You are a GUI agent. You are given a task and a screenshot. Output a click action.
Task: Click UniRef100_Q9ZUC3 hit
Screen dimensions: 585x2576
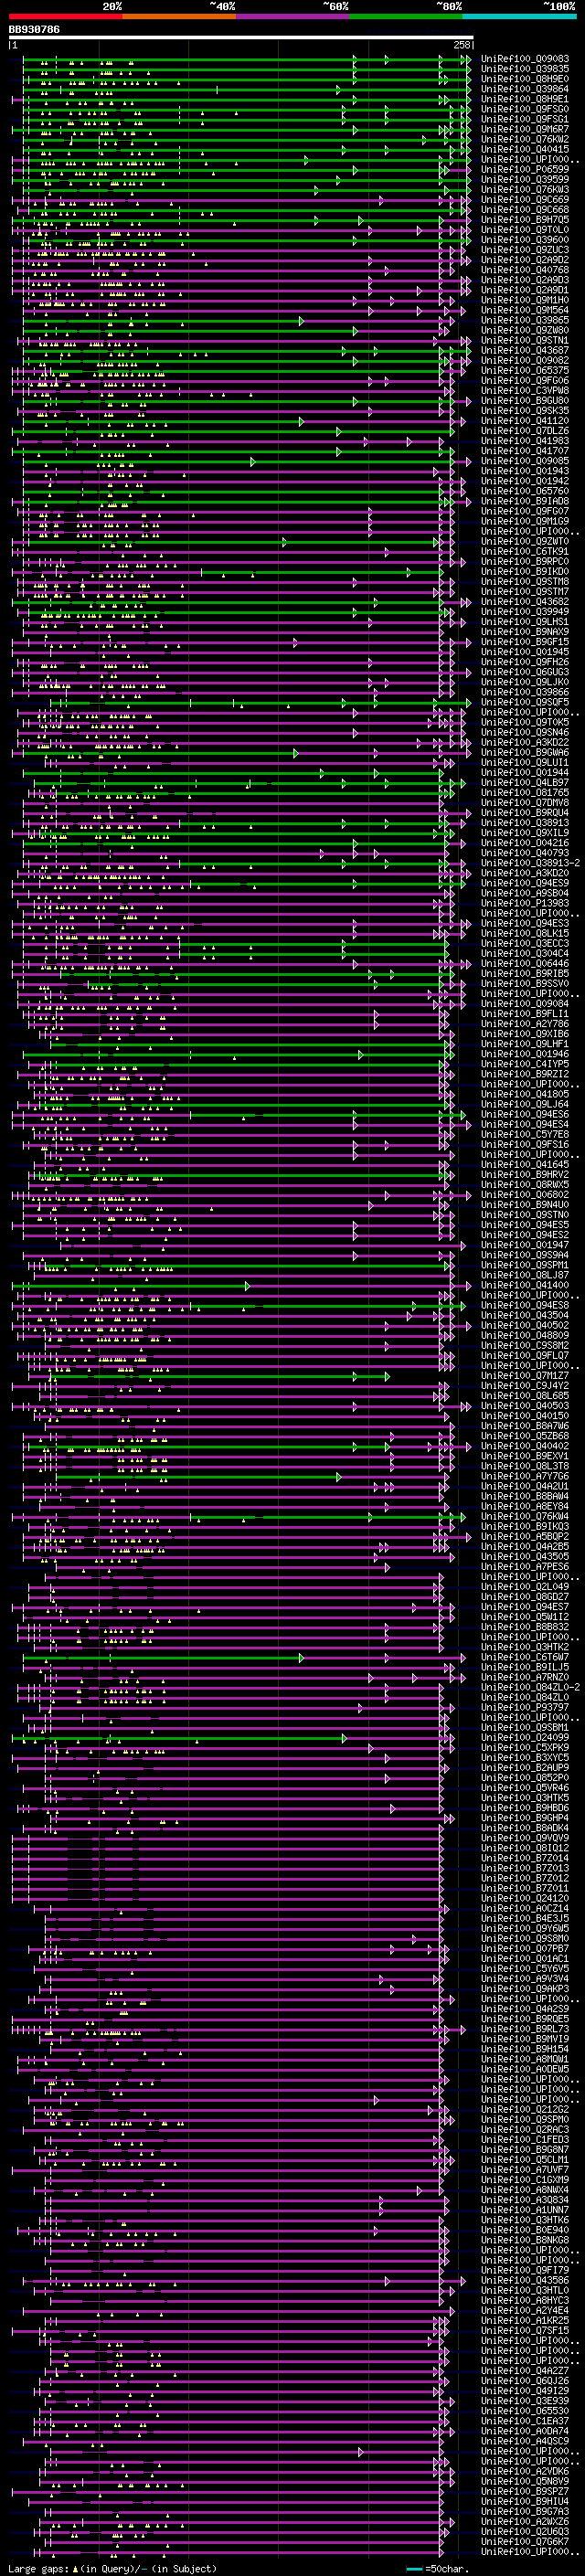pos(525,250)
